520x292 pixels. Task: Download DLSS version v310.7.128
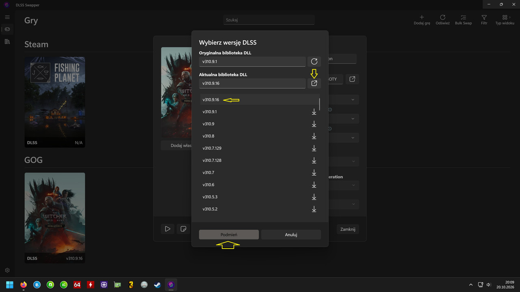point(314,160)
